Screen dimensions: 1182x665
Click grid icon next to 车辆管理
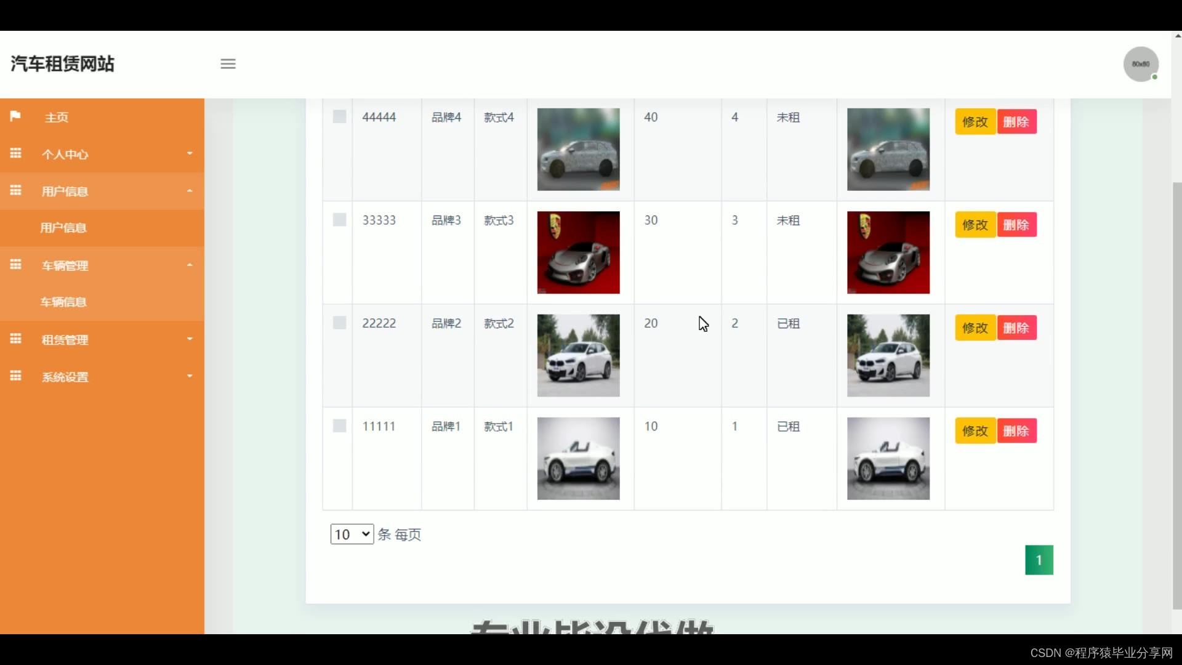(15, 265)
